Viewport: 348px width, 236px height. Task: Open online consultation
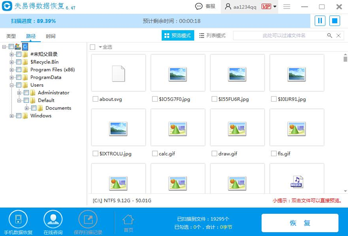53,222
